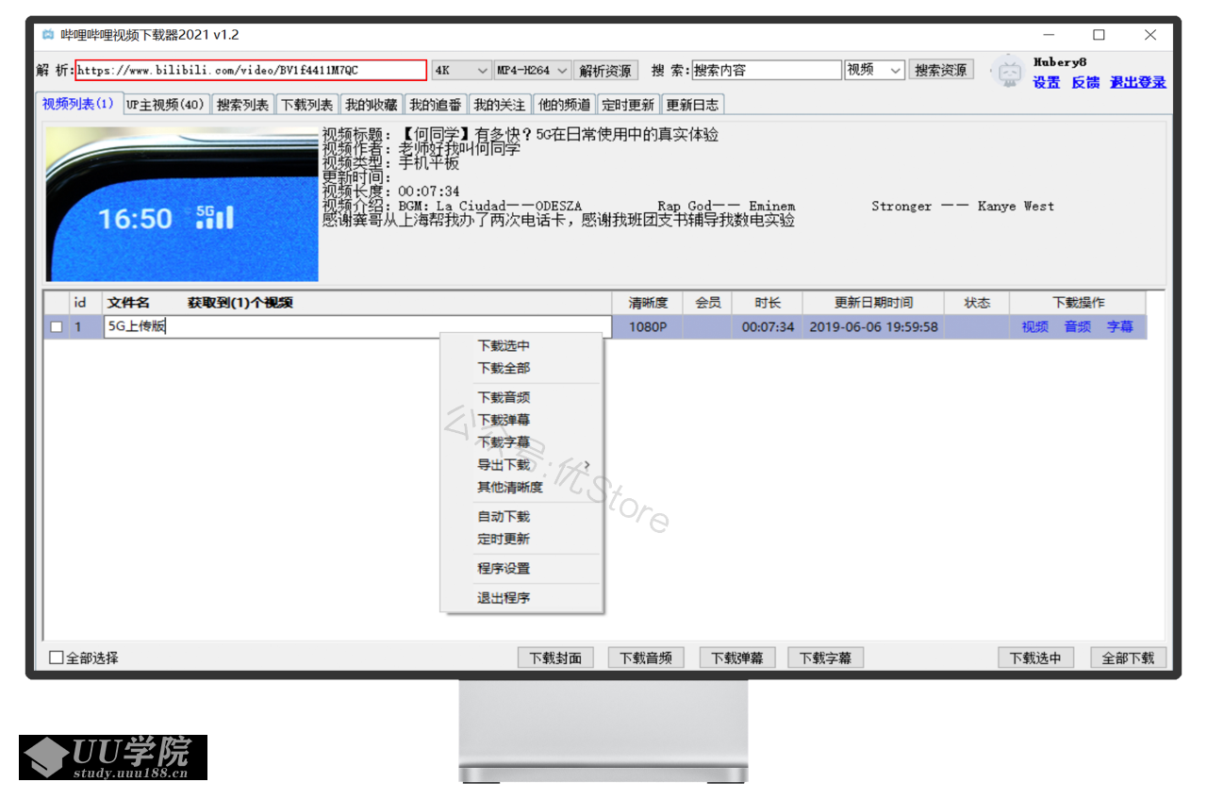Click the 退出登录 link
Screen dimensions: 1207x799
pos(1138,83)
